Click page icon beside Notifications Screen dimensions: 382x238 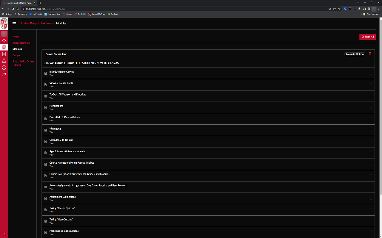(x=46, y=107)
